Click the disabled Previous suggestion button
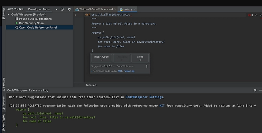 click(122, 58)
